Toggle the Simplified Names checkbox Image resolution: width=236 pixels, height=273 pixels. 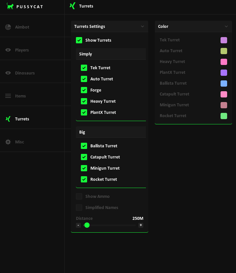tap(79, 208)
